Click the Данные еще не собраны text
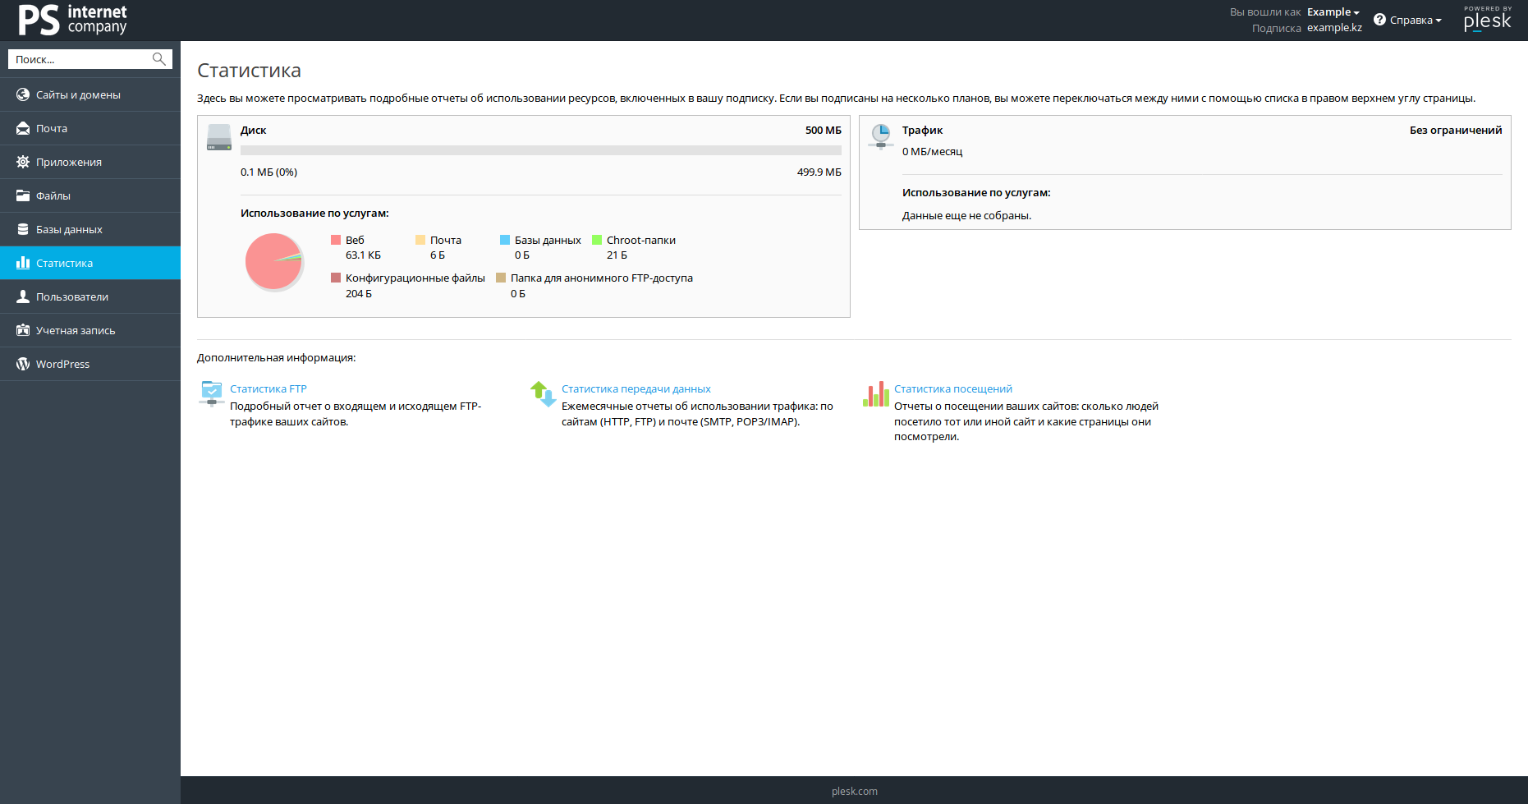 pyautogui.click(x=966, y=216)
